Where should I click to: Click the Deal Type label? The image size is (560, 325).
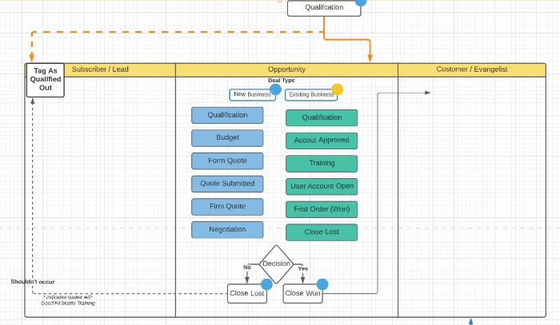[282, 81]
